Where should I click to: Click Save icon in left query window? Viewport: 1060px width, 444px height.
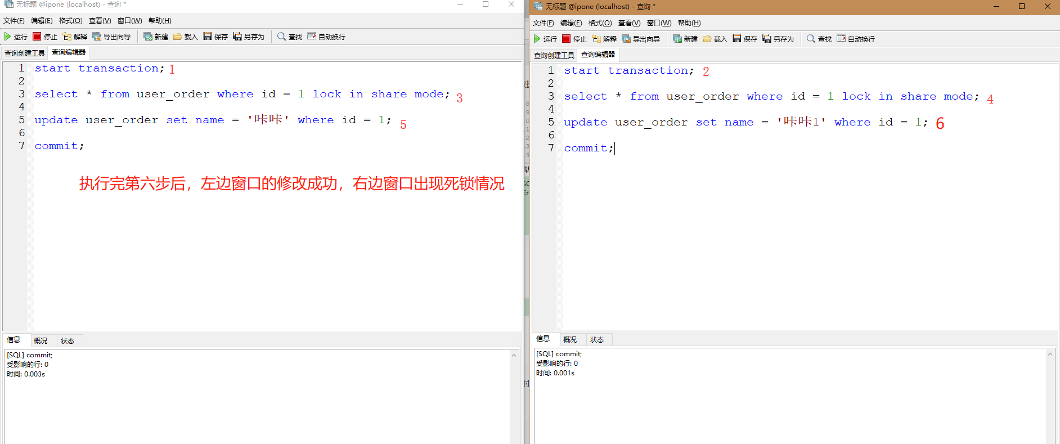click(208, 37)
